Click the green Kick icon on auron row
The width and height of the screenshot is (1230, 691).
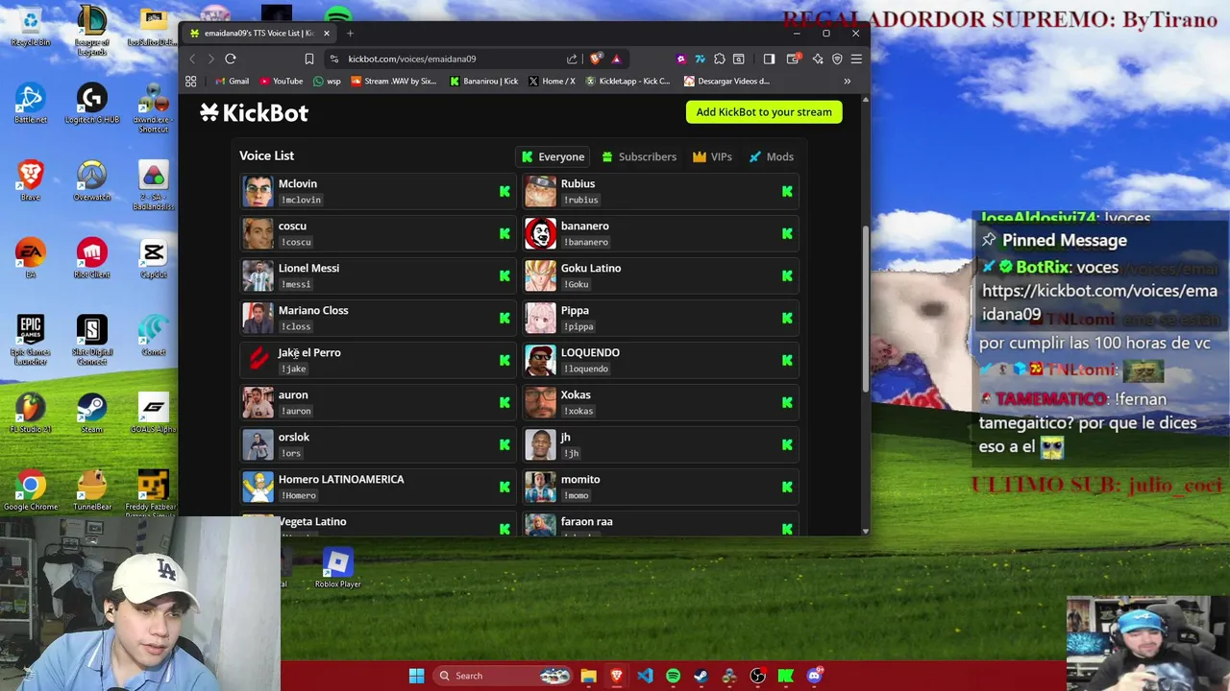(504, 402)
